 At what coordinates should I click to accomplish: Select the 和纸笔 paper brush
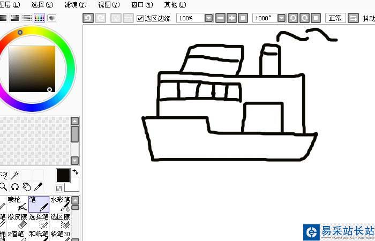[x=39, y=235]
